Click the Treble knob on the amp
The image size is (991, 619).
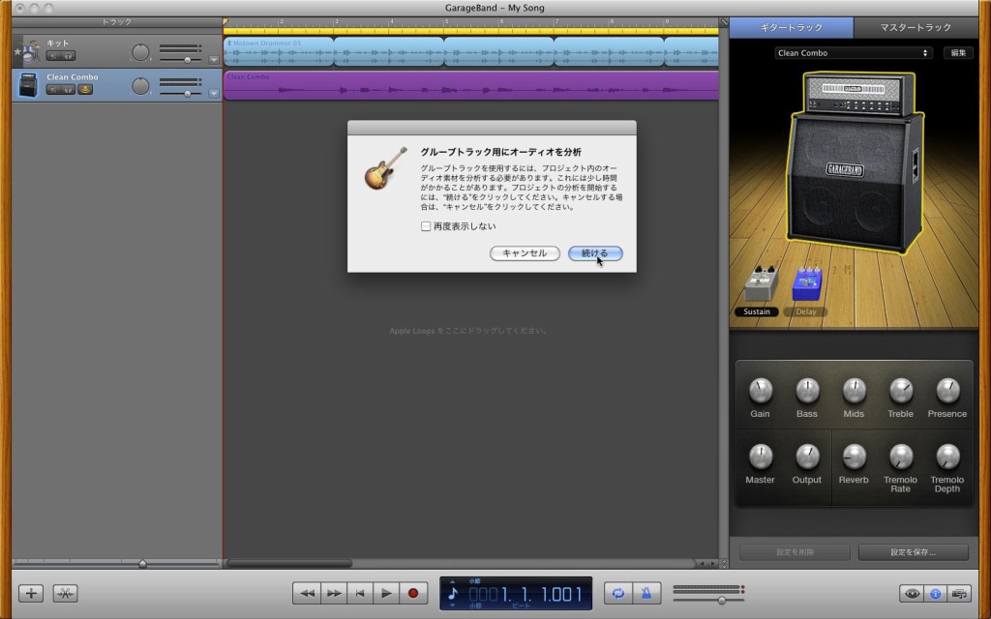pos(901,391)
